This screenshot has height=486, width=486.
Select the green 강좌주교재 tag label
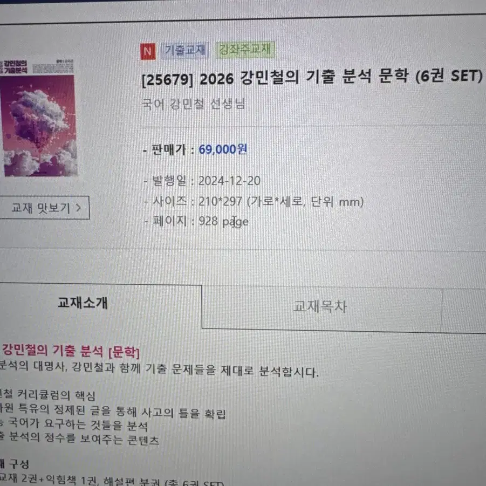(245, 49)
